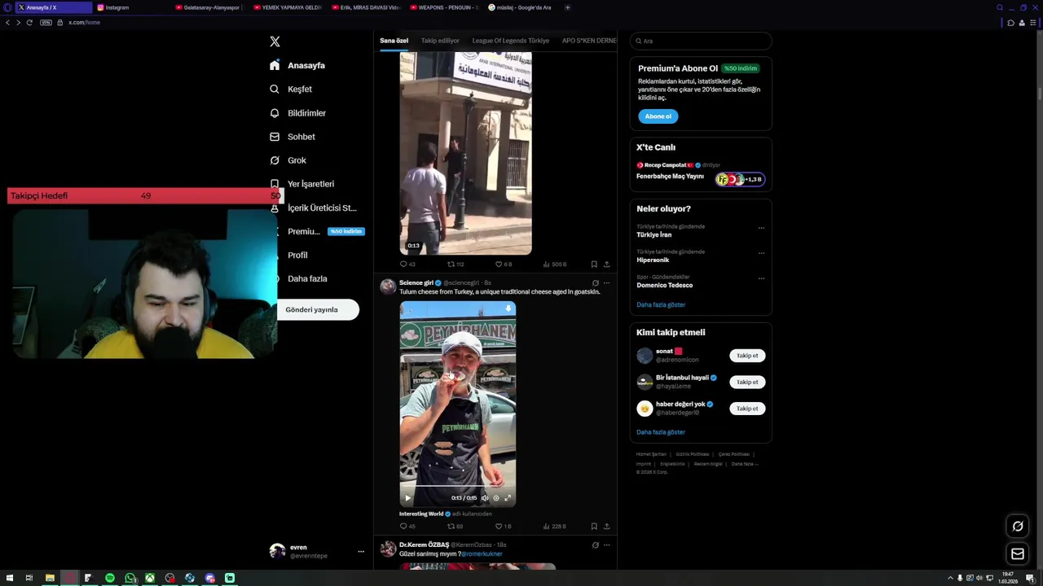
Task: Open Spotify from the taskbar
Action: pos(110,578)
